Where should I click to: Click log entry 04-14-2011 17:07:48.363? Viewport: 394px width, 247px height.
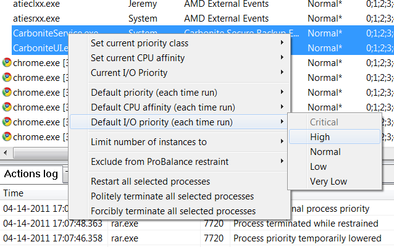52,224
